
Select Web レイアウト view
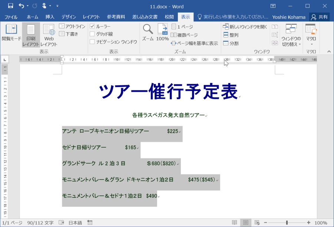(x=49, y=35)
